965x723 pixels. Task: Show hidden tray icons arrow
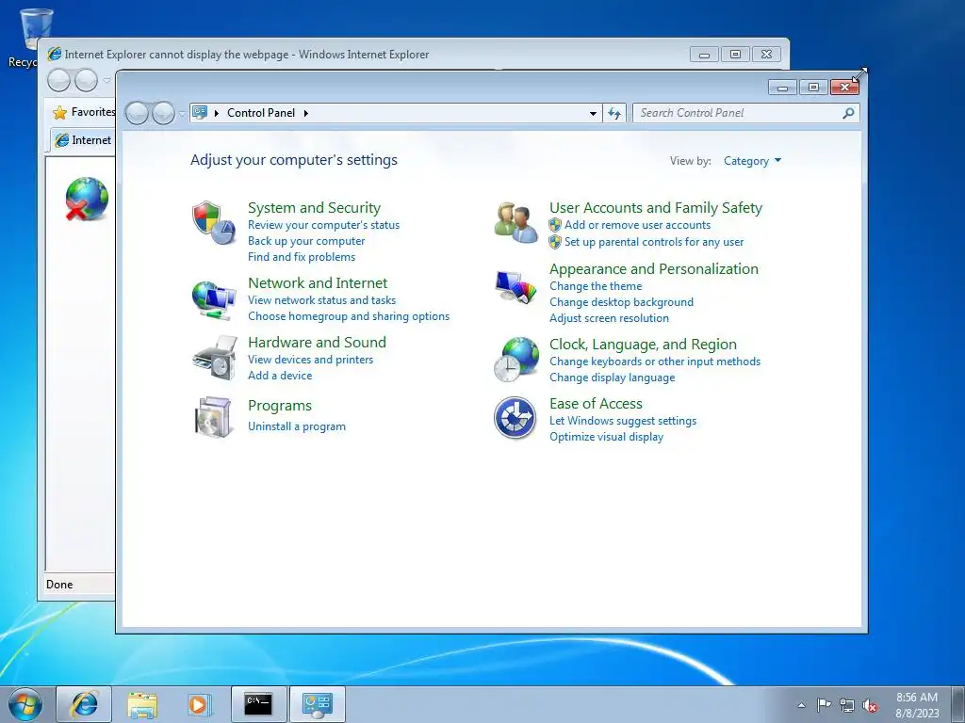801,705
